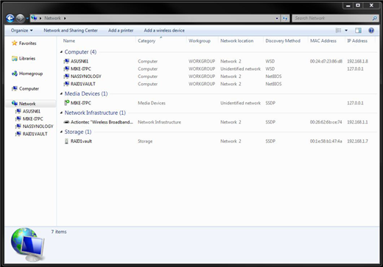Click IP address 192.168.1.1
Viewport: 383px width, 267px height.
(357, 122)
